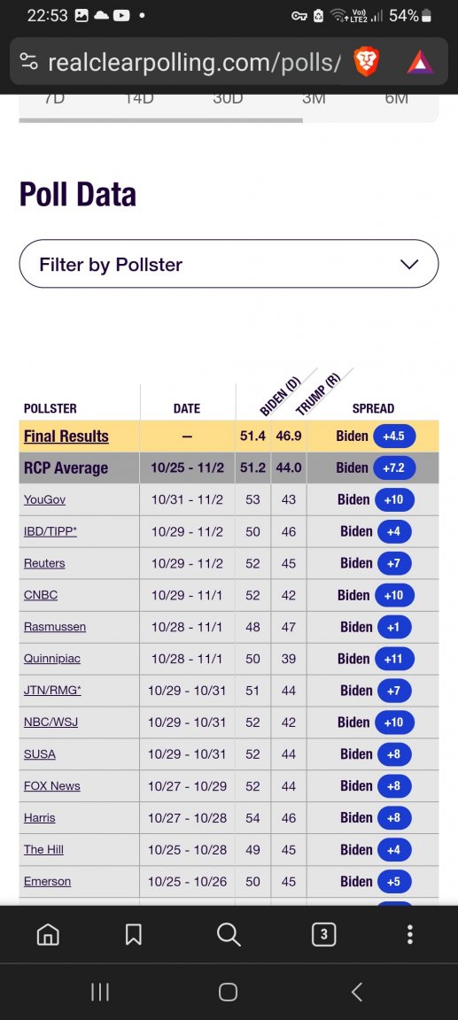458x1020 pixels.
Task: Tap the realclearpolling.com address field
Action: tap(194, 63)
